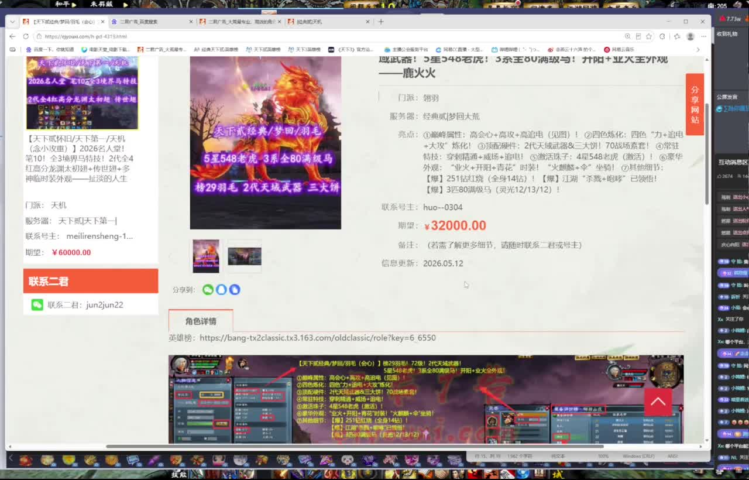Select the first 天下贰经典/梦回/羽毛 tab
This screenshot has width=749, height=480.
coord(63,22)
